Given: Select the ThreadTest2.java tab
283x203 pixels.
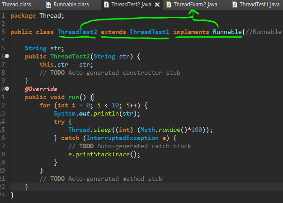Looking at the screenshot, I should [131, 5].
